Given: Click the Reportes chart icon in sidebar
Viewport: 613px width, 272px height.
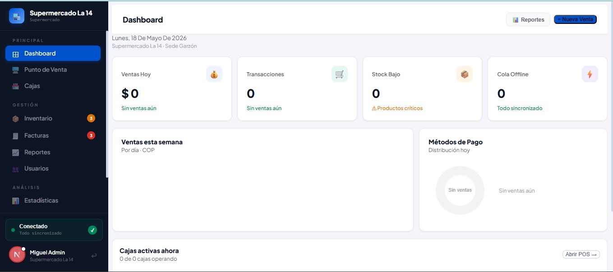Looking at the screenshot, I should click(15, 152).
